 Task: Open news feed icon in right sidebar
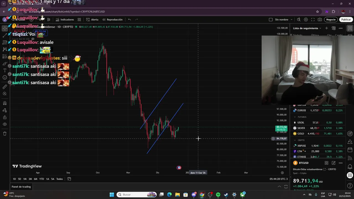(x=350, y=159)
